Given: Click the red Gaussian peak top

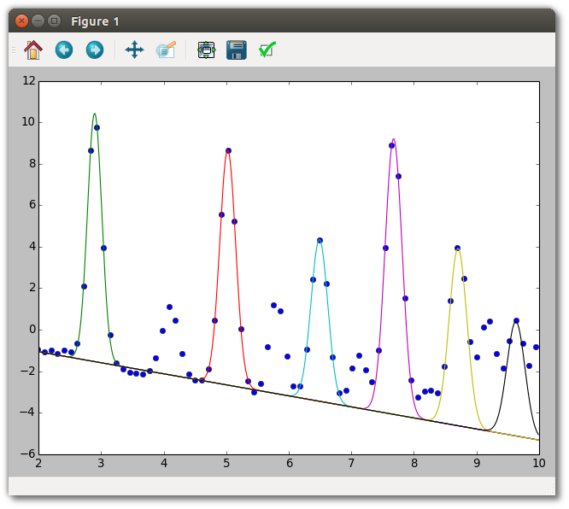Looking at the screenshot, I should click(x=228, y=151).
